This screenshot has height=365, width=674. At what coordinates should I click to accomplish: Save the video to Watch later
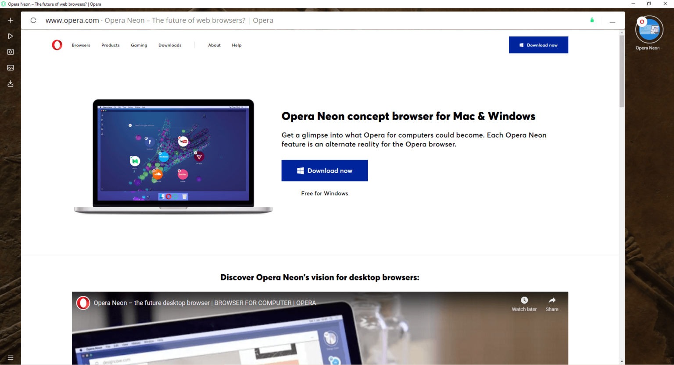click(x=524, y=303)
